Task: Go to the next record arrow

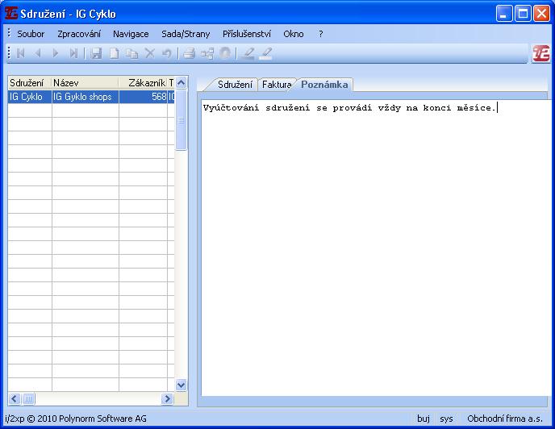Action: pos(55,53)
